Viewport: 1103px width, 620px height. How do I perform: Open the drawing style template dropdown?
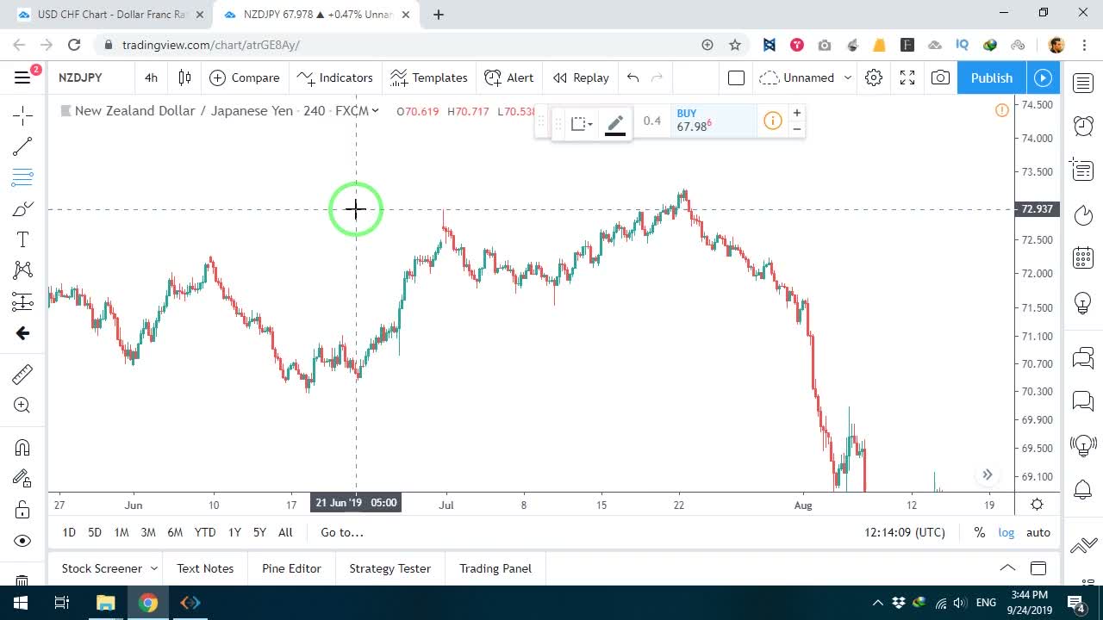(582, 124)
